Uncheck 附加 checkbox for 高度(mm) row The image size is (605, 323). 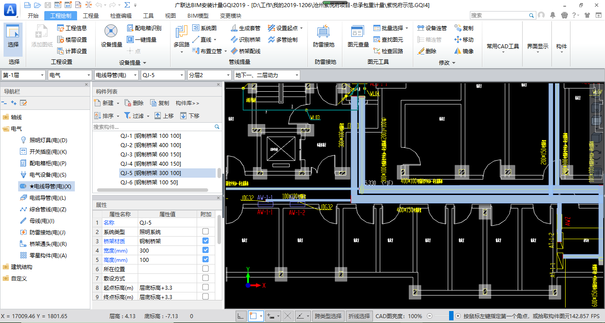coord(206,260)
